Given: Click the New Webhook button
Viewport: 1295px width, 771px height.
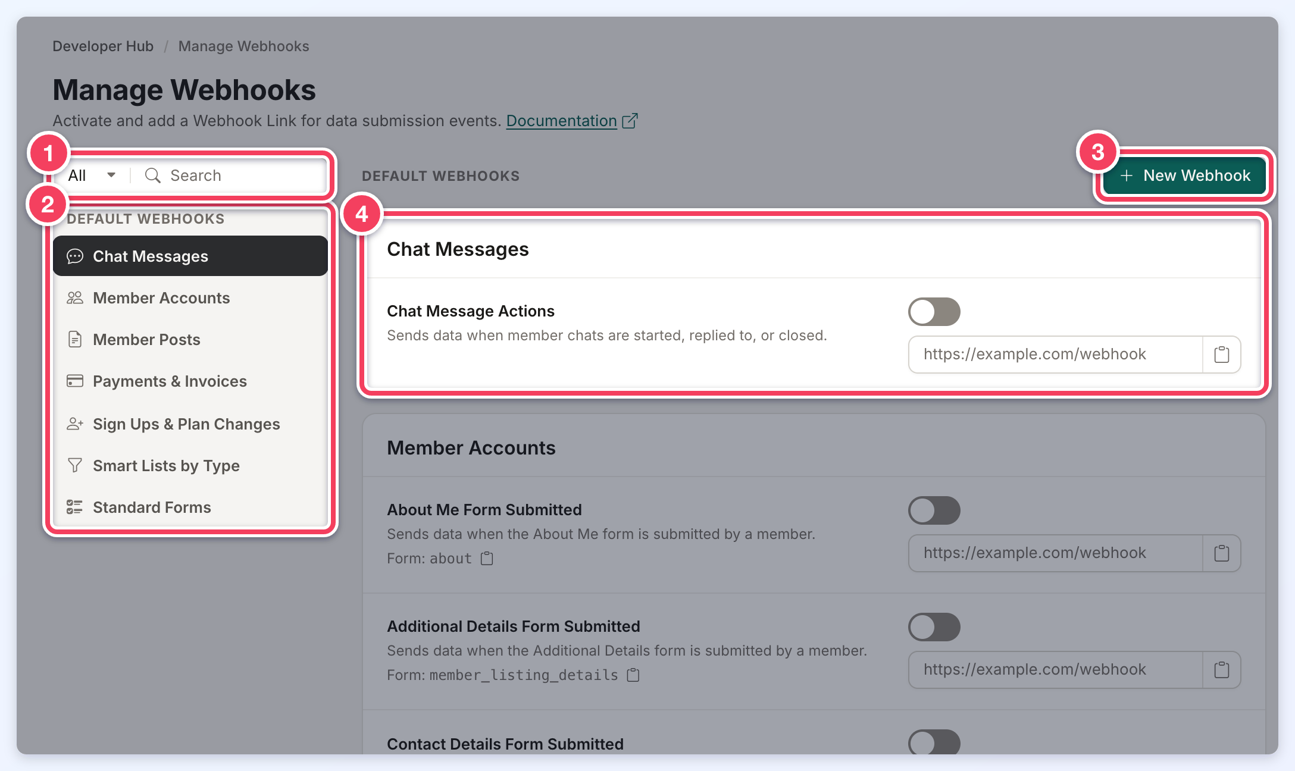Looking at the screenshot, I should (1184, 175).
